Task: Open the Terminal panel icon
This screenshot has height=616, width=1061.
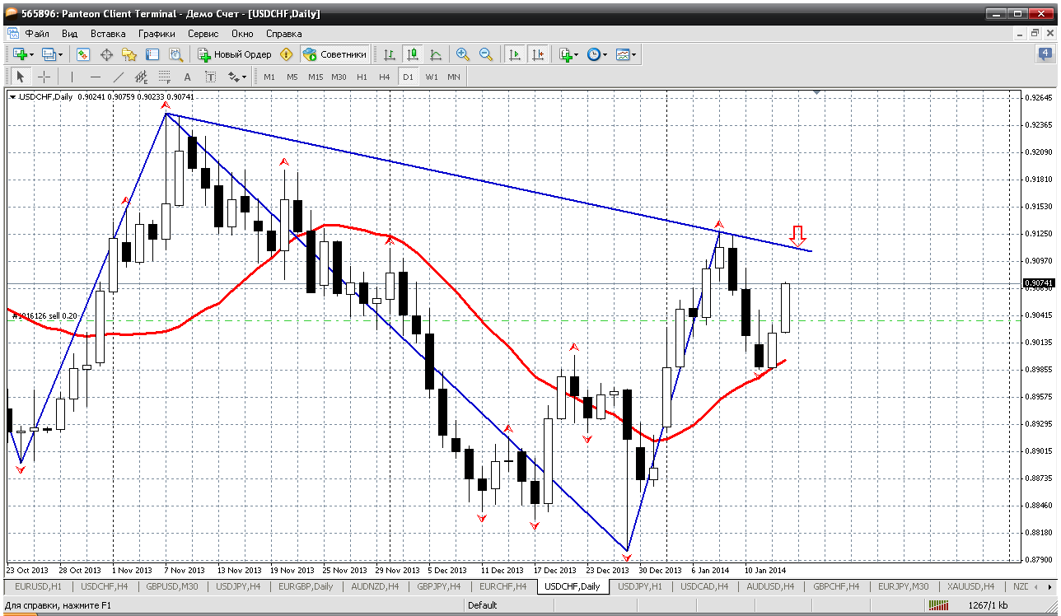Action: click(152, 54)
